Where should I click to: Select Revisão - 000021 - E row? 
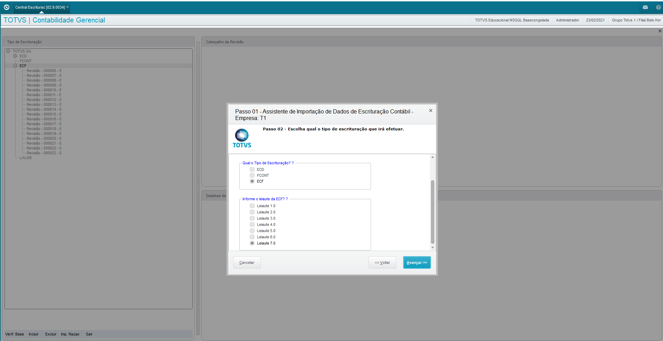[44, 143]
